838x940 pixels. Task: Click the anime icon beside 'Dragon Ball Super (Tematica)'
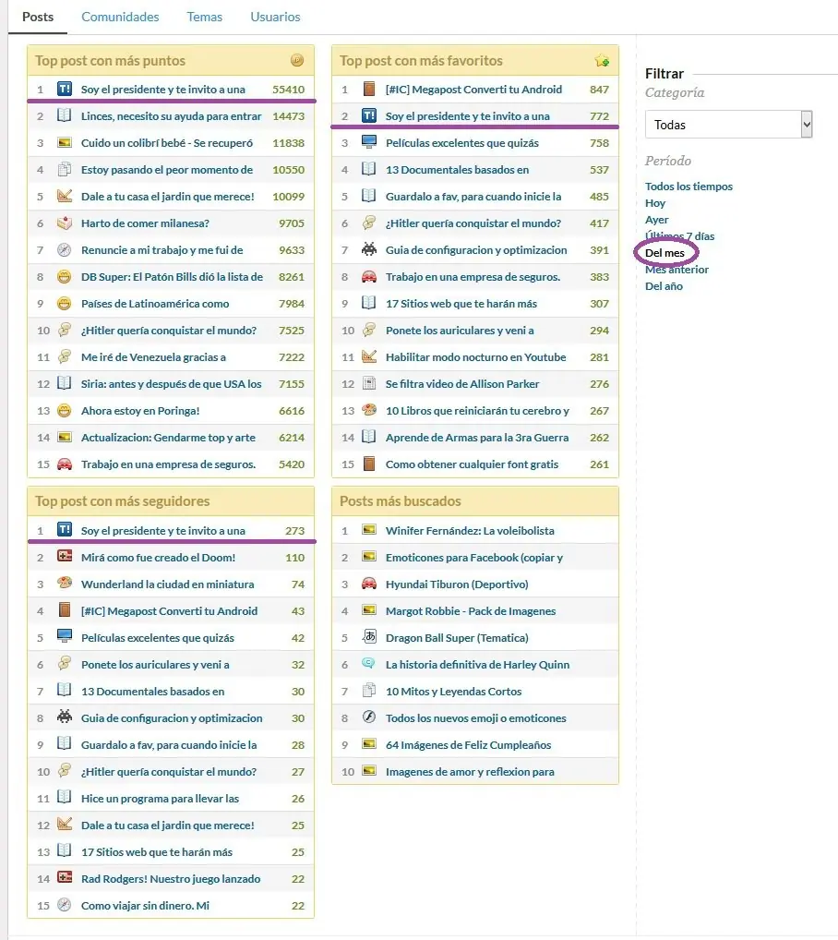369,636
